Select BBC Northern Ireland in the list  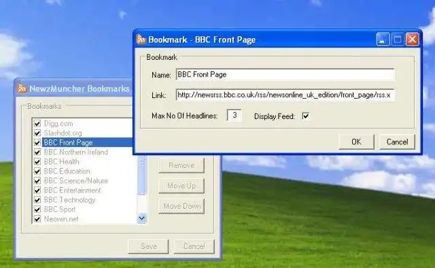tap(75, 152)
